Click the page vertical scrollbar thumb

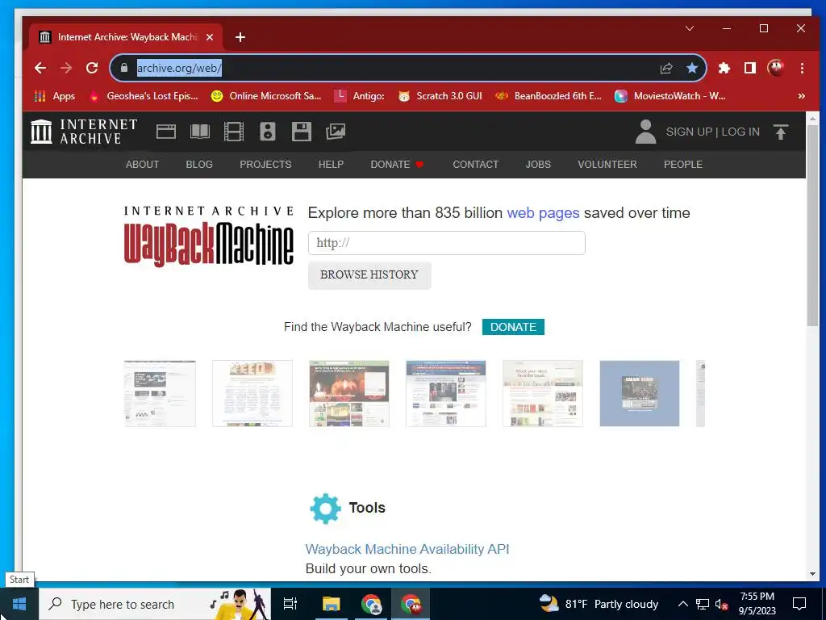812,226
